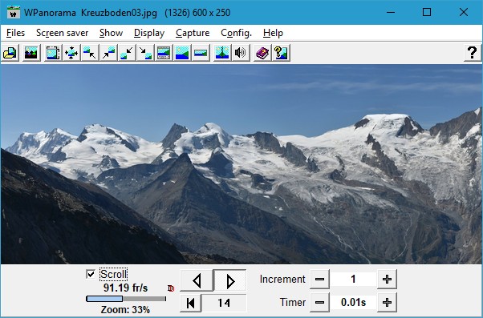Click the question mark over picture icon
This screenshot has width=483, height=318.
pyautogui.click(x=281, y=53)
